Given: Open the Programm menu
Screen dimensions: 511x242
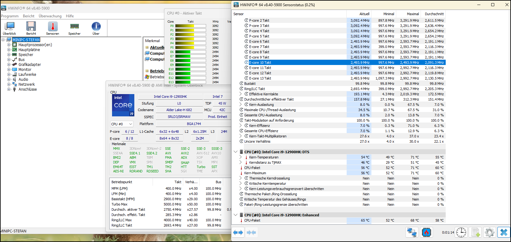Looking at the screenshot, I should point(10,16).
